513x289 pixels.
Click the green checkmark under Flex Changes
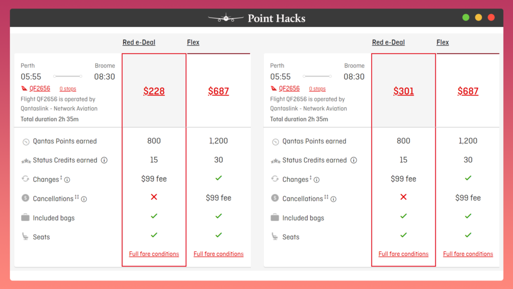[x=218, y=178]
